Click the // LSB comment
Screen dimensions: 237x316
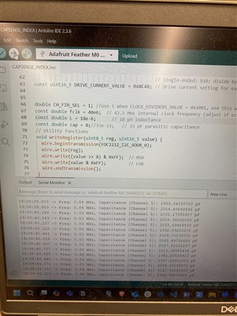point(136,163)
